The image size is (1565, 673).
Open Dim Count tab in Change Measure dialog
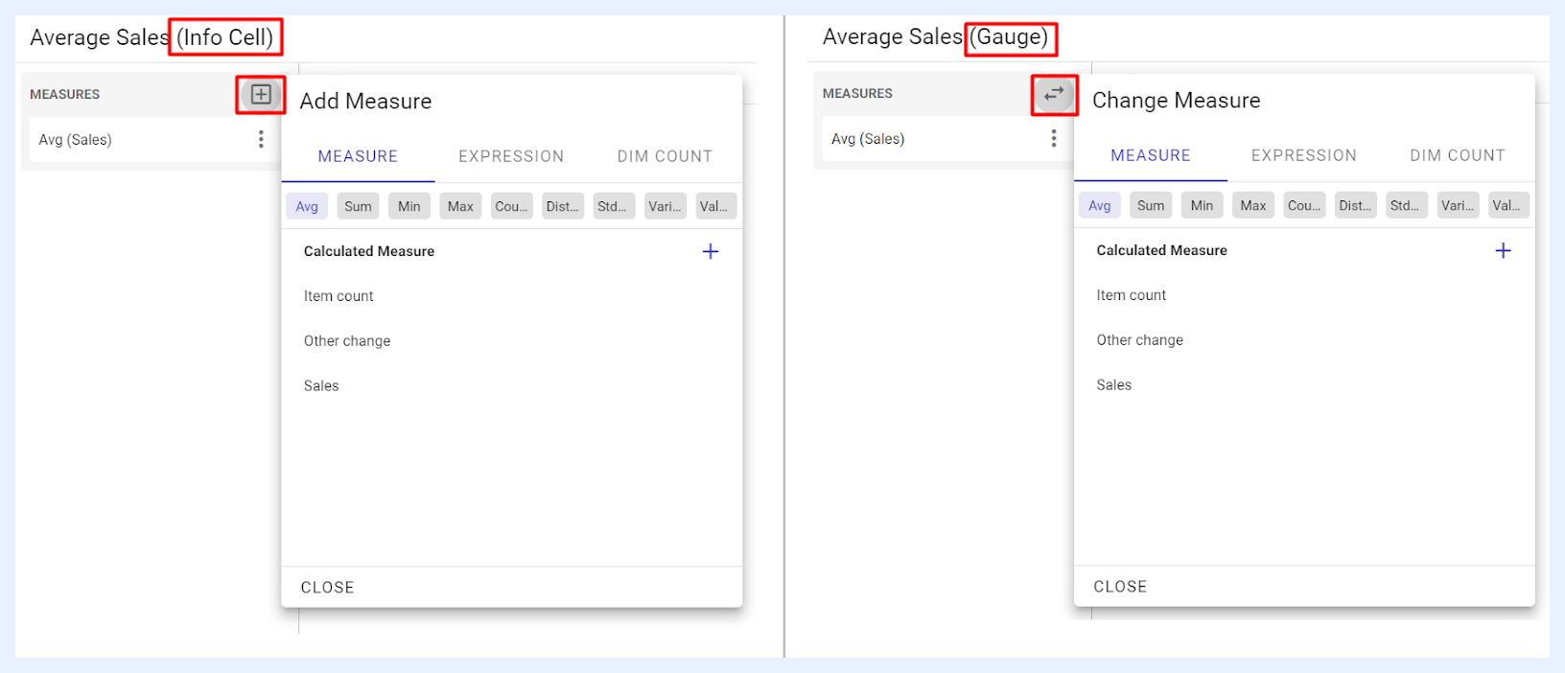tap(1458, 155)
